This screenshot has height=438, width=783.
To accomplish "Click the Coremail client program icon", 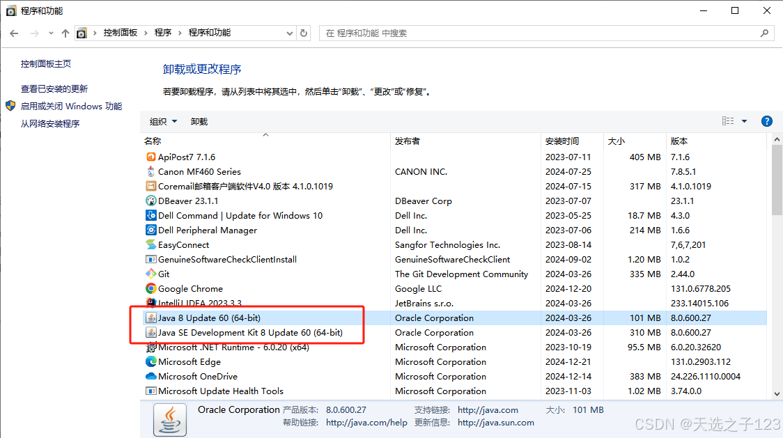I will point(150,186).
